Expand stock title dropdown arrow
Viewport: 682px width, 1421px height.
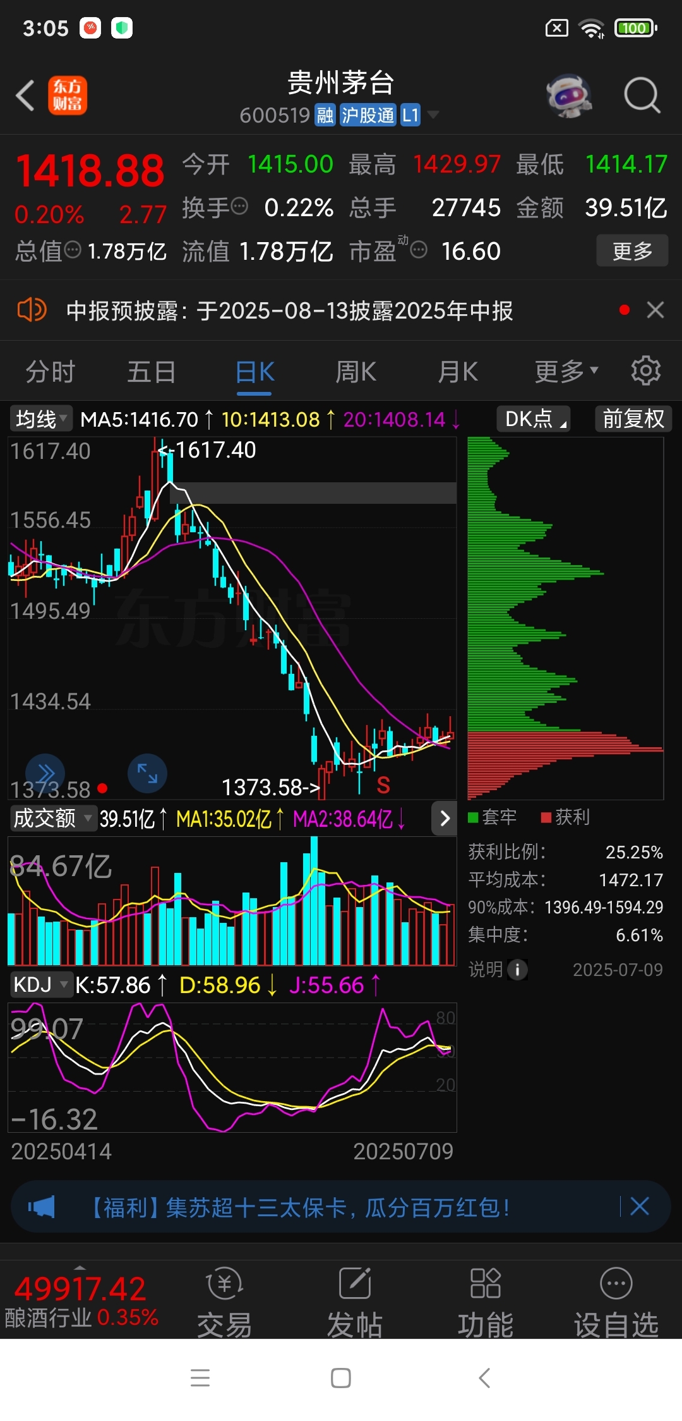tap(433, 115)
